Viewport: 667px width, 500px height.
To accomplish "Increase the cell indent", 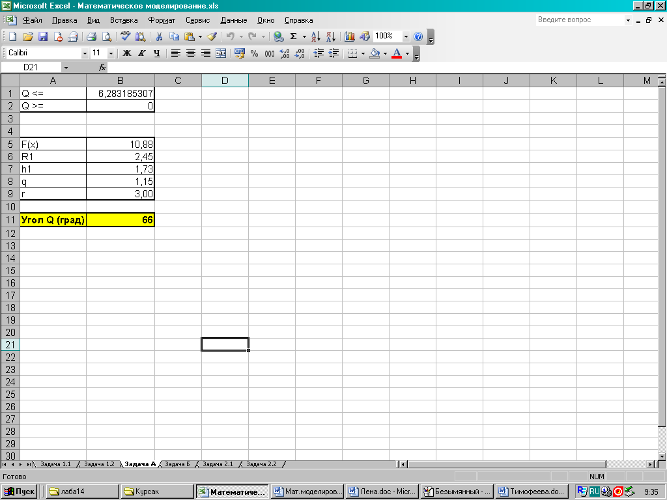I will click(334, 53).
